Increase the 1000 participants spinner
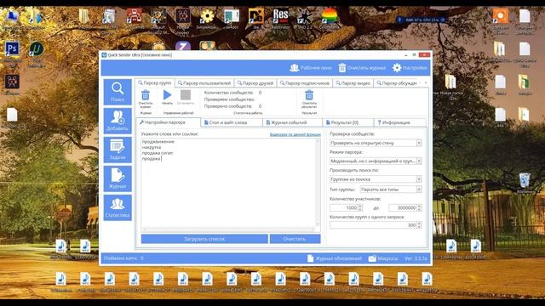 pyautogui.click(x=360, y=206)
